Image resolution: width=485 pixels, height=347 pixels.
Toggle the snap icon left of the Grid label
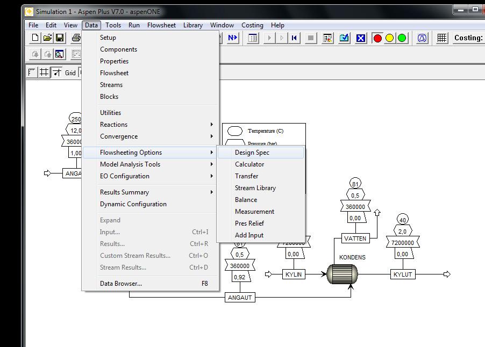pyautogui.click(x=56, y=73)
